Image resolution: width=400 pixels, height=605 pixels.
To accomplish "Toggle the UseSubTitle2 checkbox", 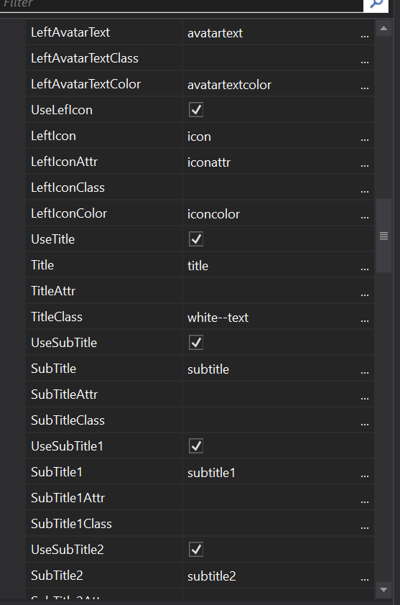I will [x=196, y=550].
